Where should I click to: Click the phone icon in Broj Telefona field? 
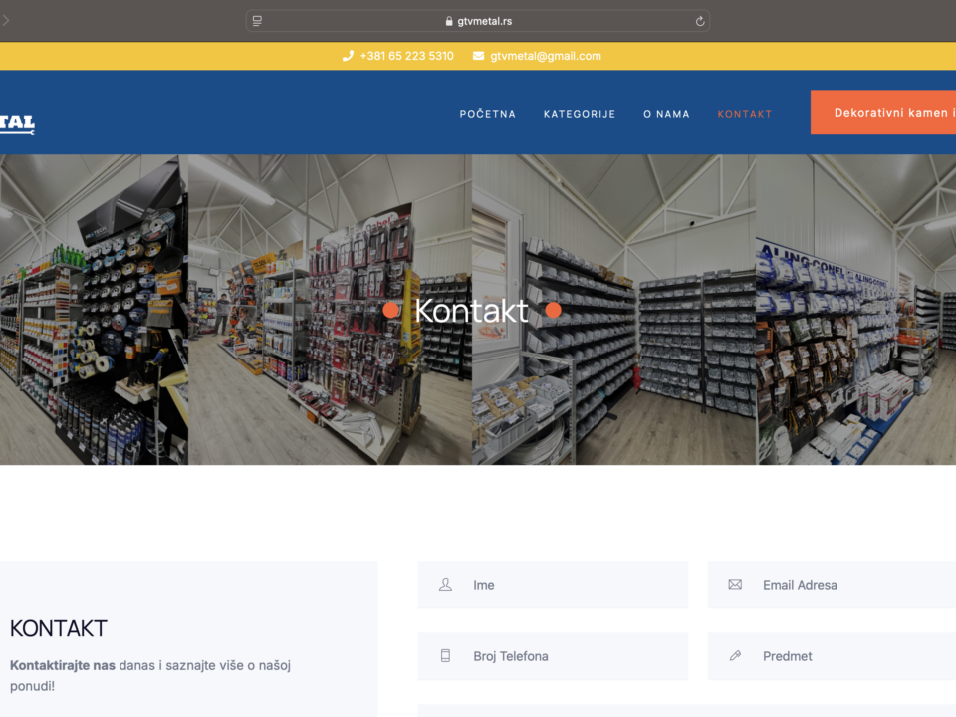(x=445, y=656)
